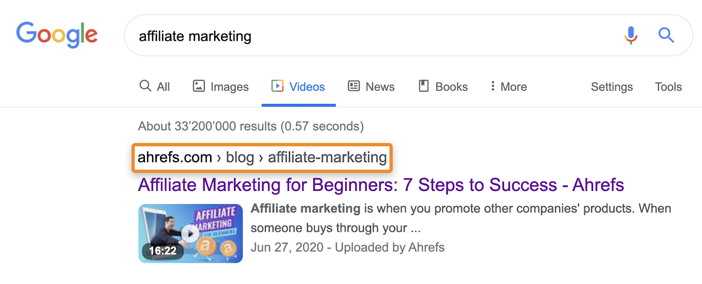The image size is (702, 284).
Task: Switch to the Videos tab
Action: (307, 86)
